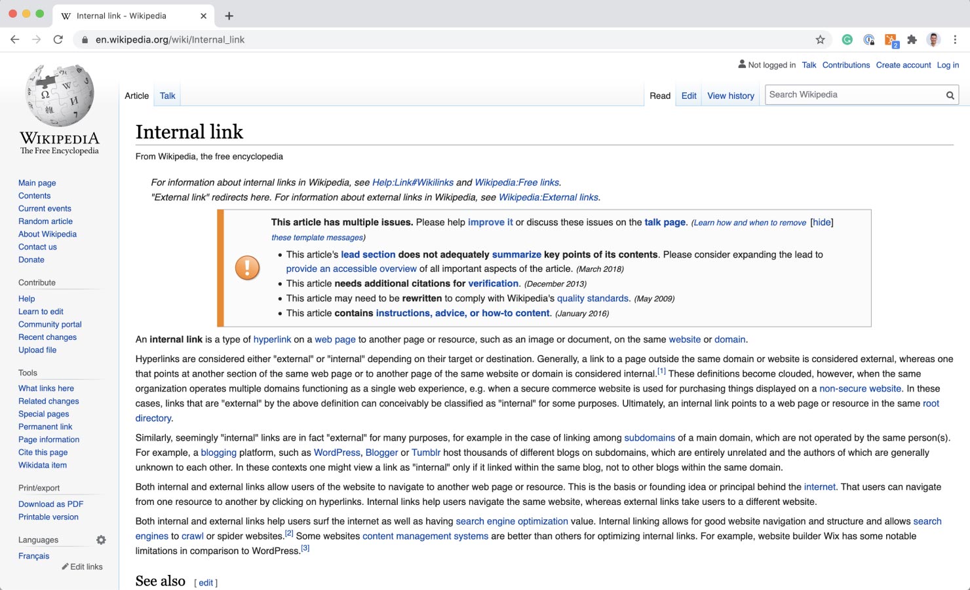
Task: Open the browser Extensions puzzle icon
Action: pyautogui.click(x=912, y=39)
